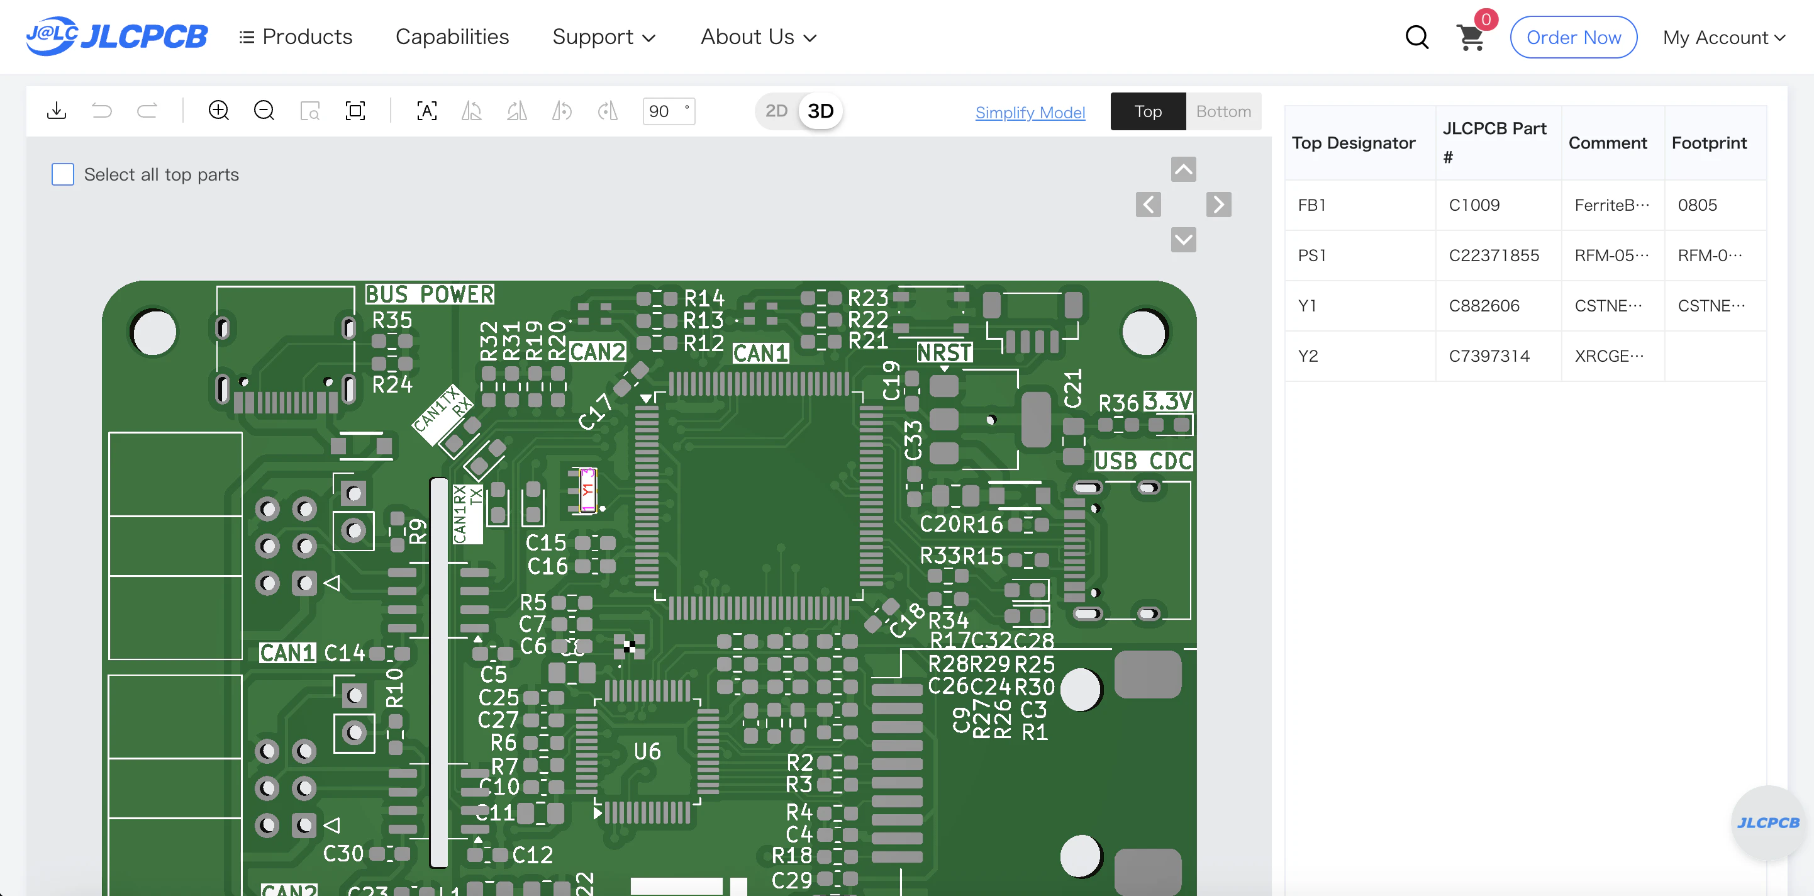Screen dimensions: 1814x896
Task: Click the download icon in toolbar
Action: point(57,111)
